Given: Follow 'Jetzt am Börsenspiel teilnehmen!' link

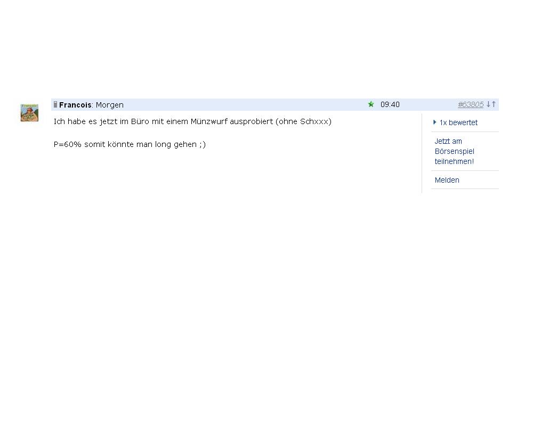Looking at the screenshot, I should click(454, 151).
